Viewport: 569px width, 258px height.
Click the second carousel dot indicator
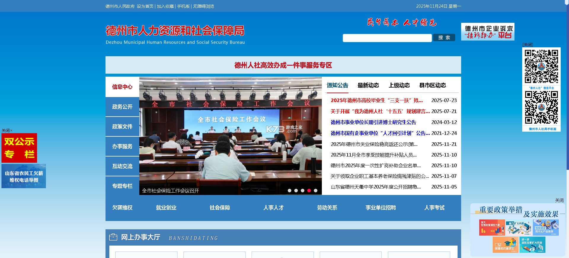coord(296,191)
